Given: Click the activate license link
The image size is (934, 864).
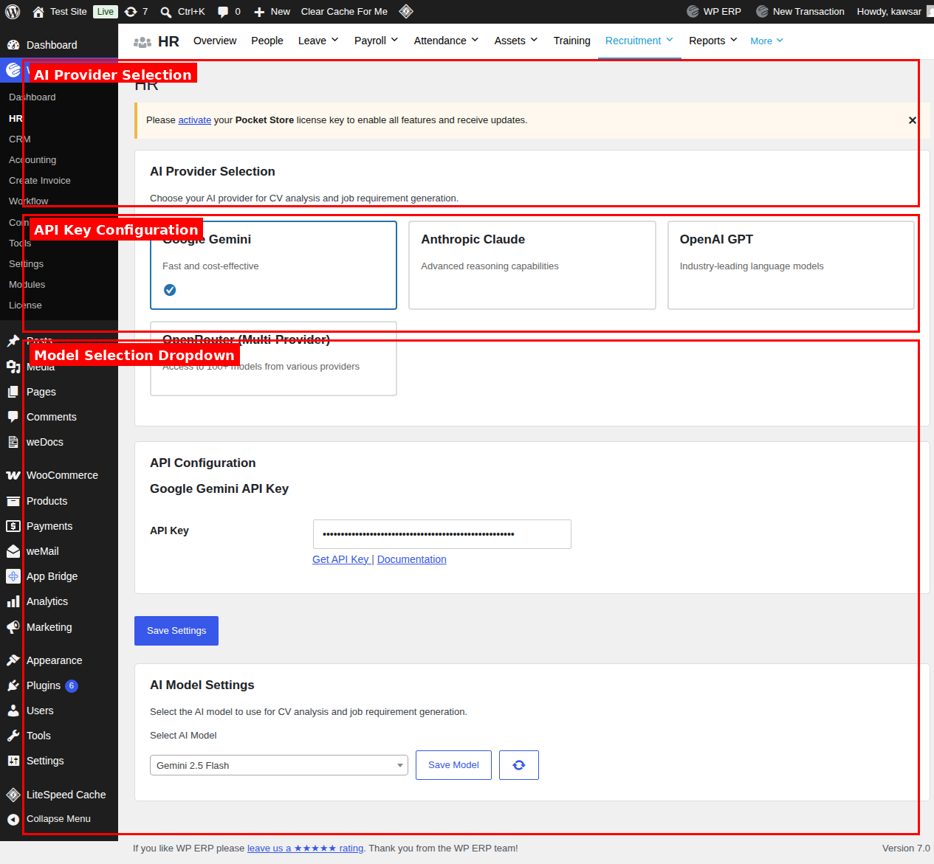Looking at the screenshot, I should pos(195,120).
